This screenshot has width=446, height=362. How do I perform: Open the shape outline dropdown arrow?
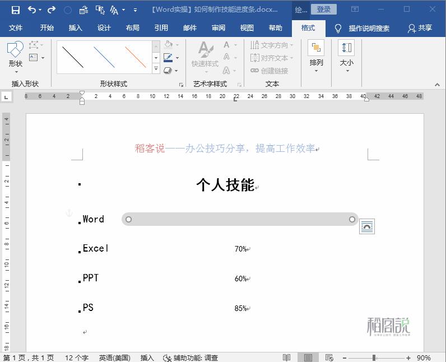coord(178,58)
